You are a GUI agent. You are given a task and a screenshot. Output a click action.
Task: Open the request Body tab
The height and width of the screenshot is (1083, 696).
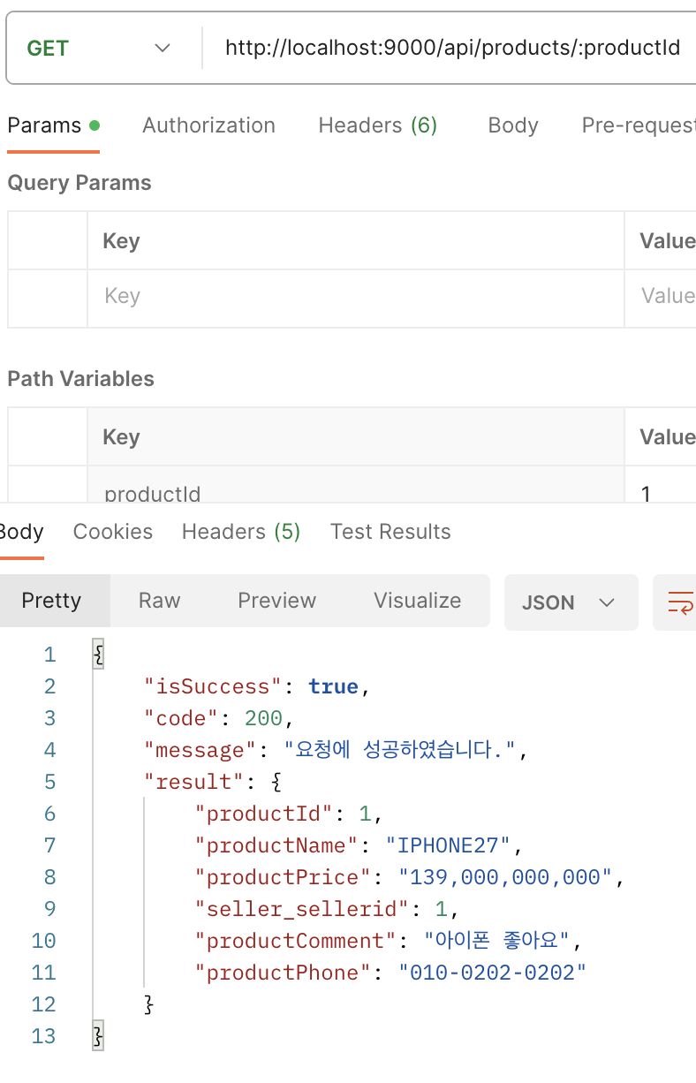tap(513, 125)
